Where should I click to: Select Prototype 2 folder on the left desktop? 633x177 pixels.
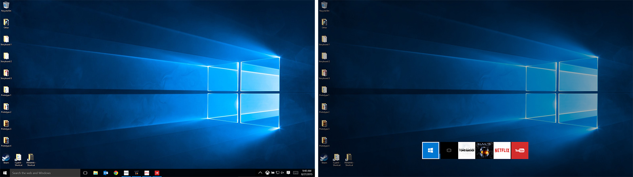point(6,109)
